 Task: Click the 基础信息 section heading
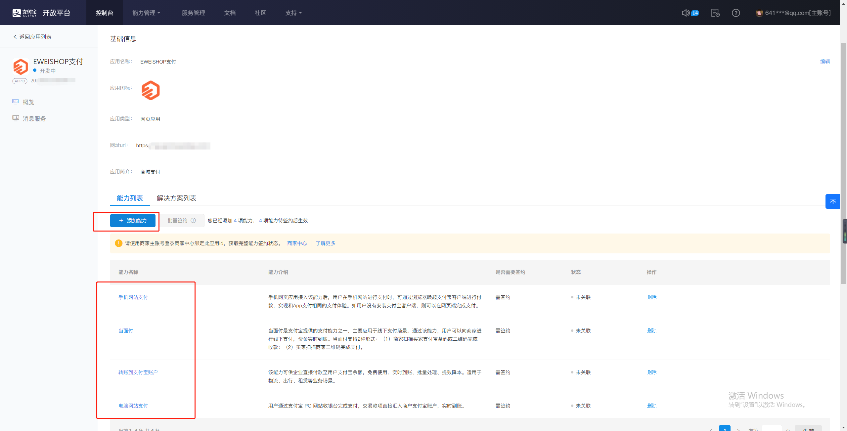pos(123,39)
